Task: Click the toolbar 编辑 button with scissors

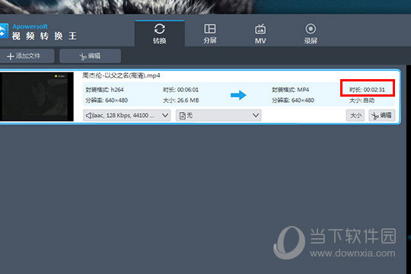Action: tap(90, 56)
